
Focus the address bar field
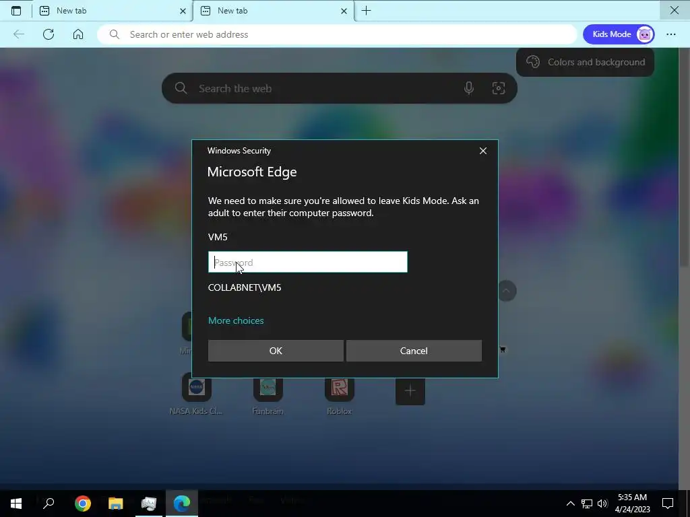coord(337,34)
